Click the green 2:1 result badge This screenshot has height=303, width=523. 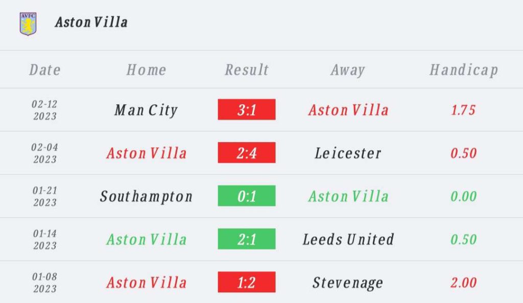click(x=247, y=239)
